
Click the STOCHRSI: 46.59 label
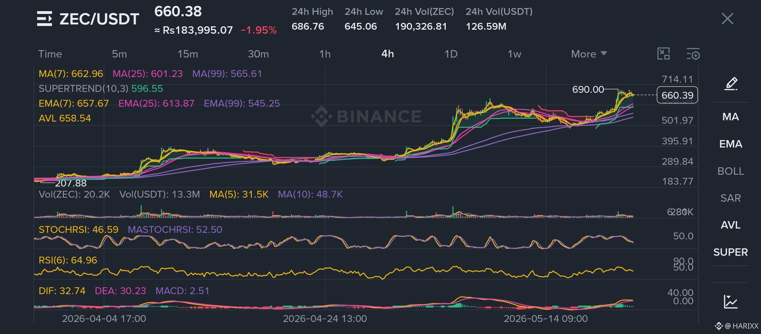click(79, 230)
